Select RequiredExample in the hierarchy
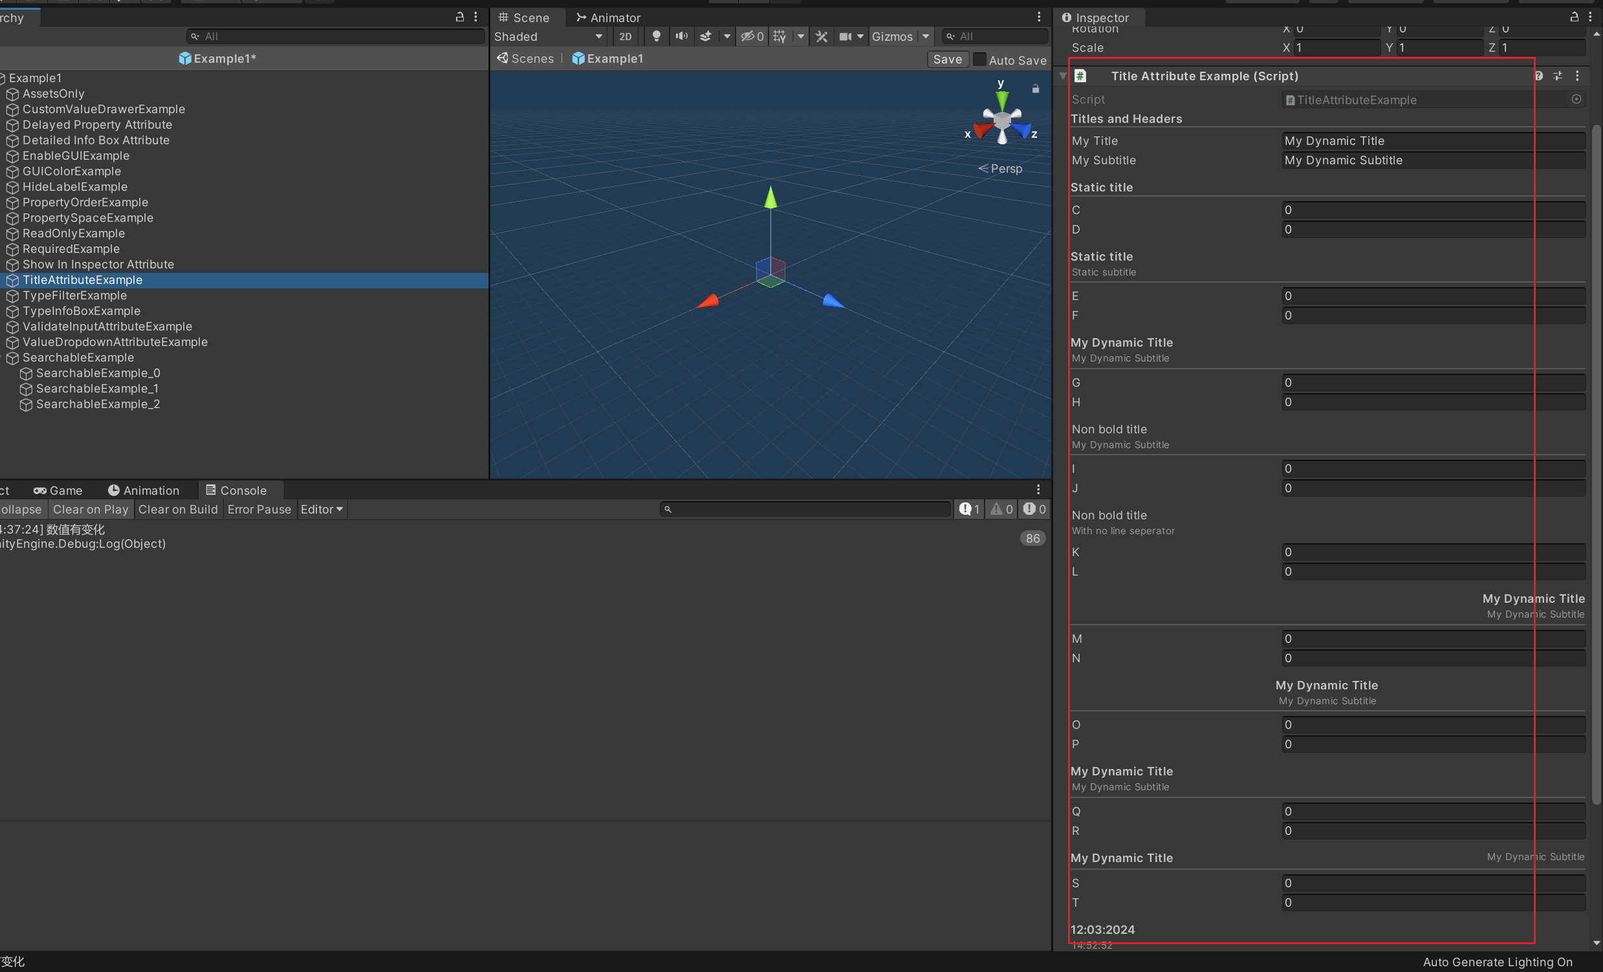 click(71, 249)
